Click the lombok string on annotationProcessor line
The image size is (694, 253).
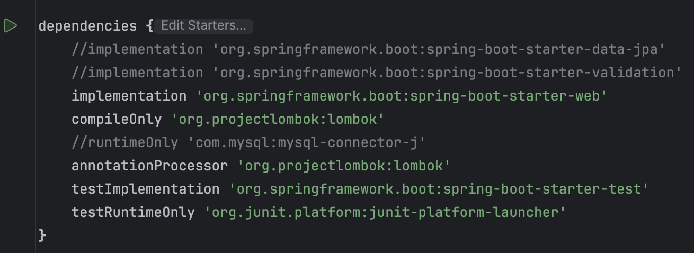(x=344, y=166)
